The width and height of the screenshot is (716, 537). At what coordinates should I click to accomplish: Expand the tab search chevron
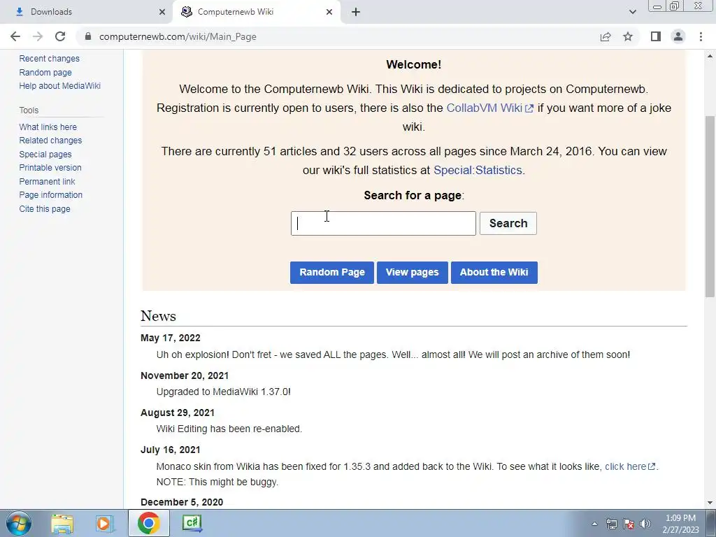632,12
